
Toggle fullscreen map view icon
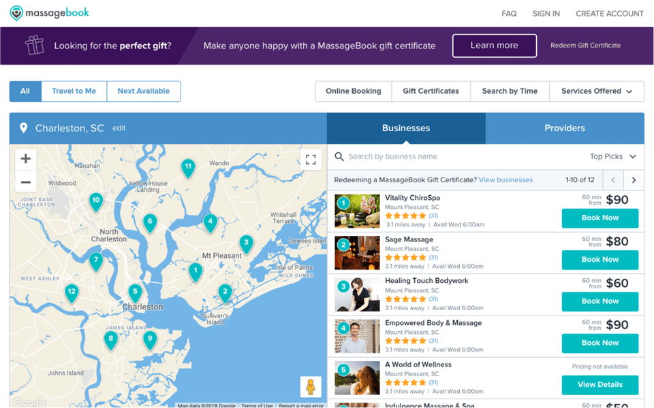pyautogui.click(x=311, y=160)
